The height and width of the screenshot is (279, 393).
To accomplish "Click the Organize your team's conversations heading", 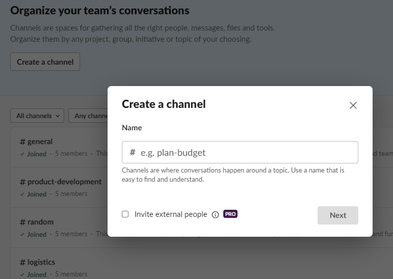I will click(99, 10).
